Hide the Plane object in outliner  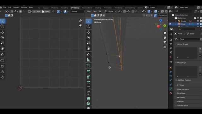[x=198, y=24]
